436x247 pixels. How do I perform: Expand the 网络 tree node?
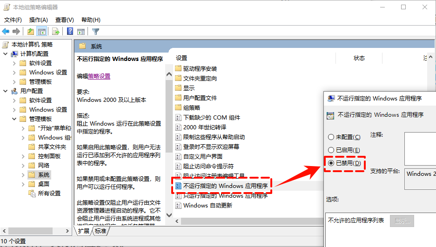point(23,166)
